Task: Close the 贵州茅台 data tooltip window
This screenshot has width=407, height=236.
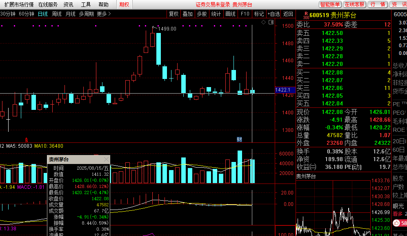Action: [x=107, y=160]
